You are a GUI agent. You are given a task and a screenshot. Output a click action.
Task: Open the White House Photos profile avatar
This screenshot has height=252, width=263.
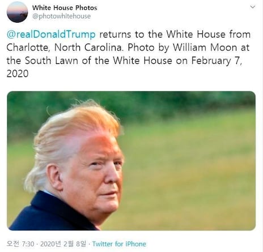[17, 12]
